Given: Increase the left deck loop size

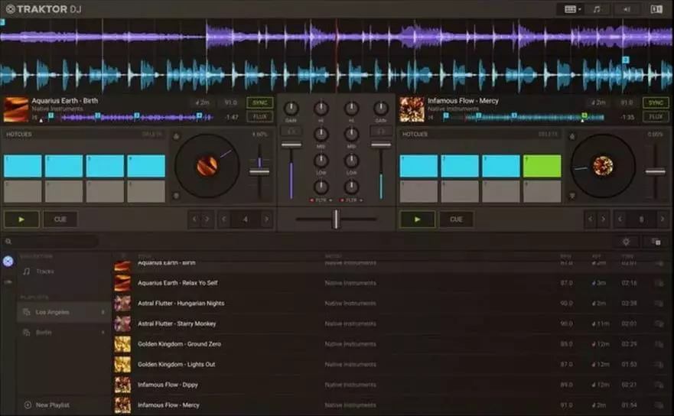Looking at the screenshot, I should click(x=266, y=219).
